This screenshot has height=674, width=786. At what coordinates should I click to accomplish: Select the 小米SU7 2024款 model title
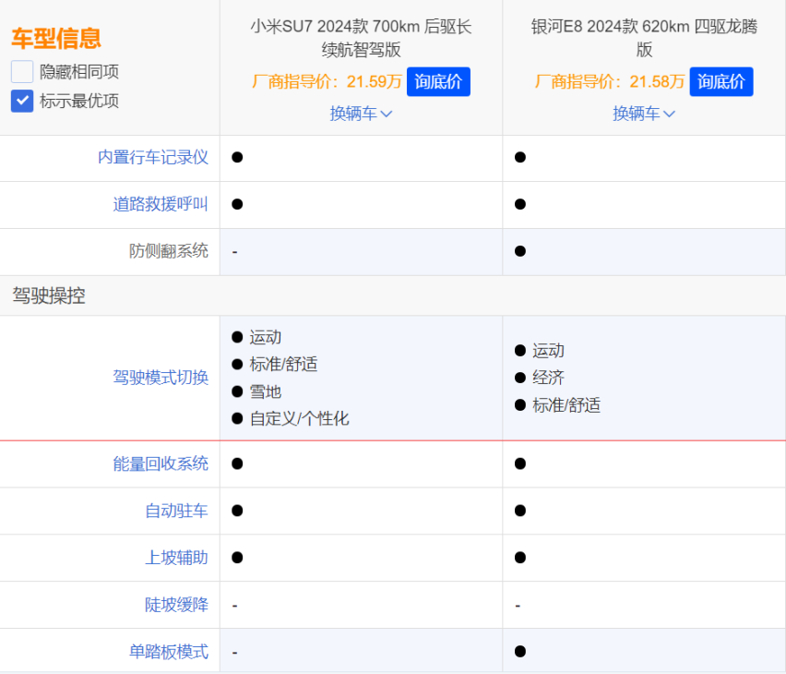click(x=361, y=38)
